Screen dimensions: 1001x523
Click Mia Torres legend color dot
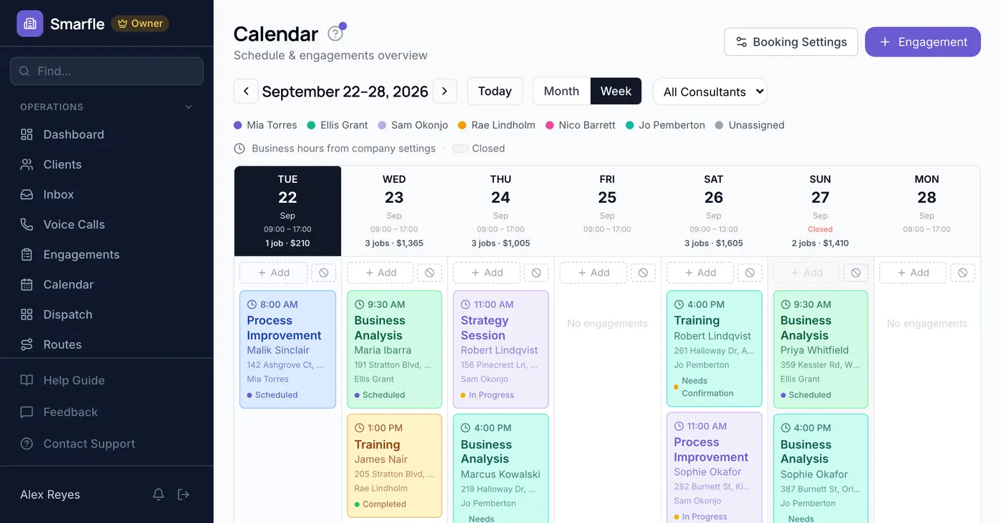pyautogui.click(x=238, y=125)
